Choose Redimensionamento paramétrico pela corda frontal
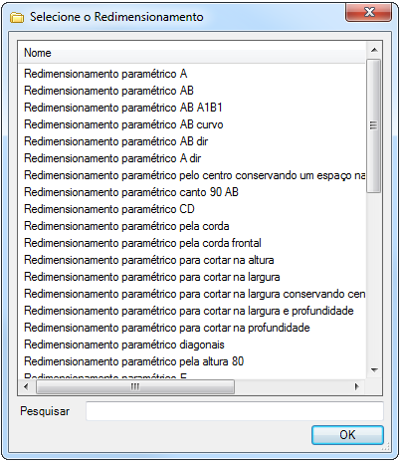This screenshot has height=461, width=402. pyautogui.click(x=142, y=243)
